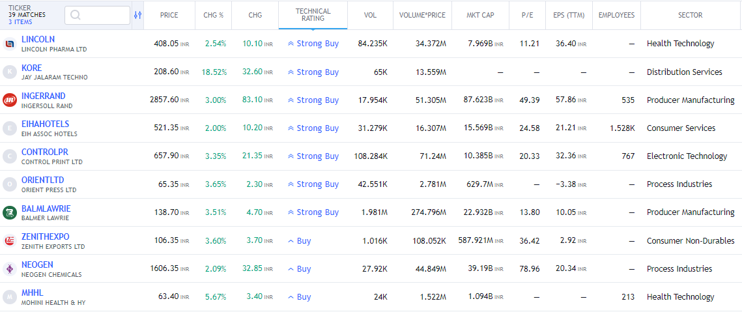Select the 5.67% change cell for MHHL
The image size is (742, 314).
pos(216,297)
